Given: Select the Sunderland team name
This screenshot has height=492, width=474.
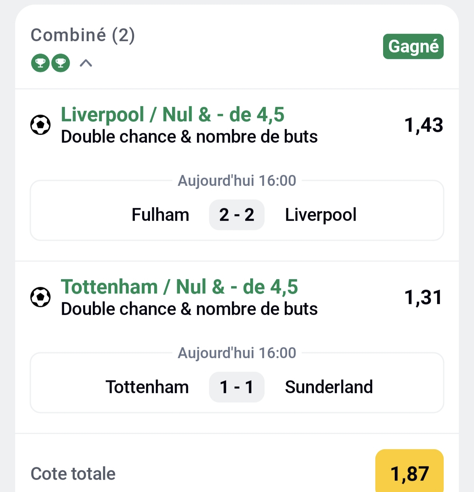Looking at the screenshot, I should (x=329, y=387).
